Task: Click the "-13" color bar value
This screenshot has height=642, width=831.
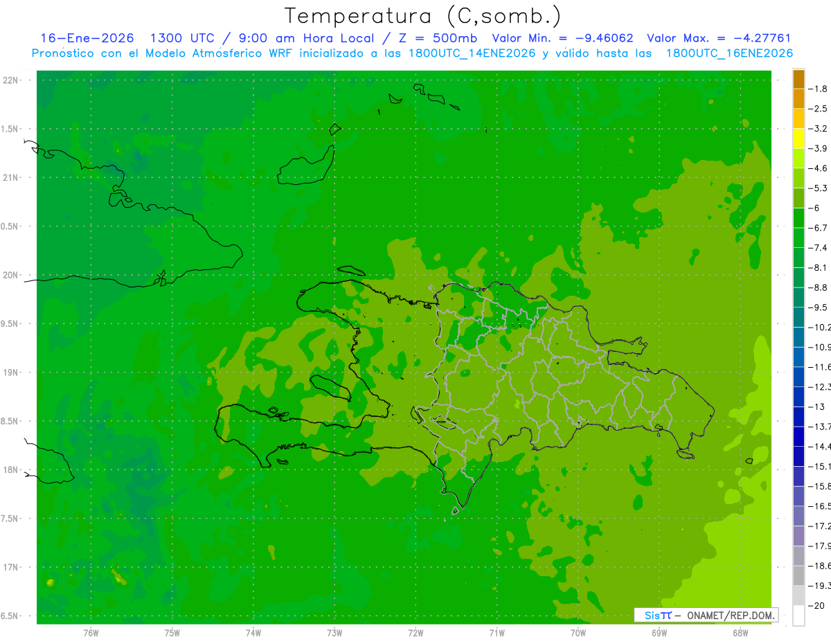Action: tap(818, 407)
